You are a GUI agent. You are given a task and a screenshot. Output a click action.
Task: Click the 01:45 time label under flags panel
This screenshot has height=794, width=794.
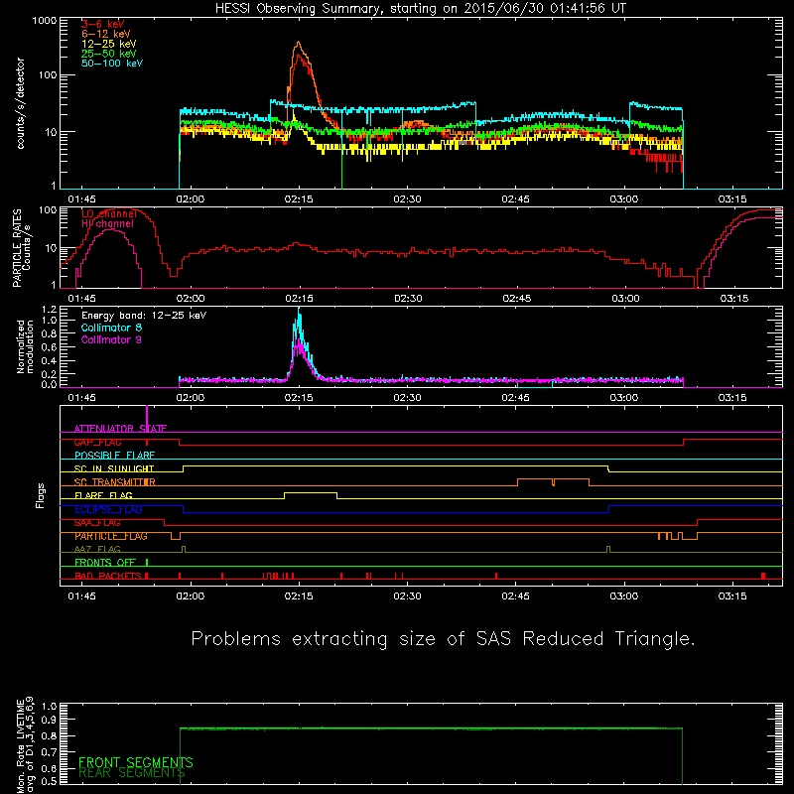tap(81, 596)
